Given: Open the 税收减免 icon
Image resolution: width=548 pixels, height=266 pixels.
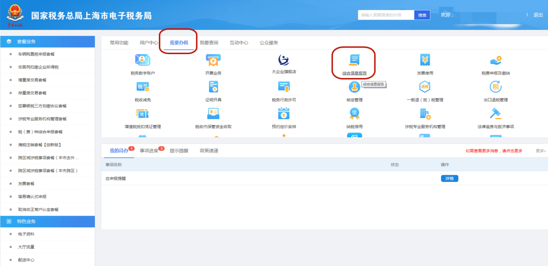Looking at the screenshot, I should click(x=143, y=87).
